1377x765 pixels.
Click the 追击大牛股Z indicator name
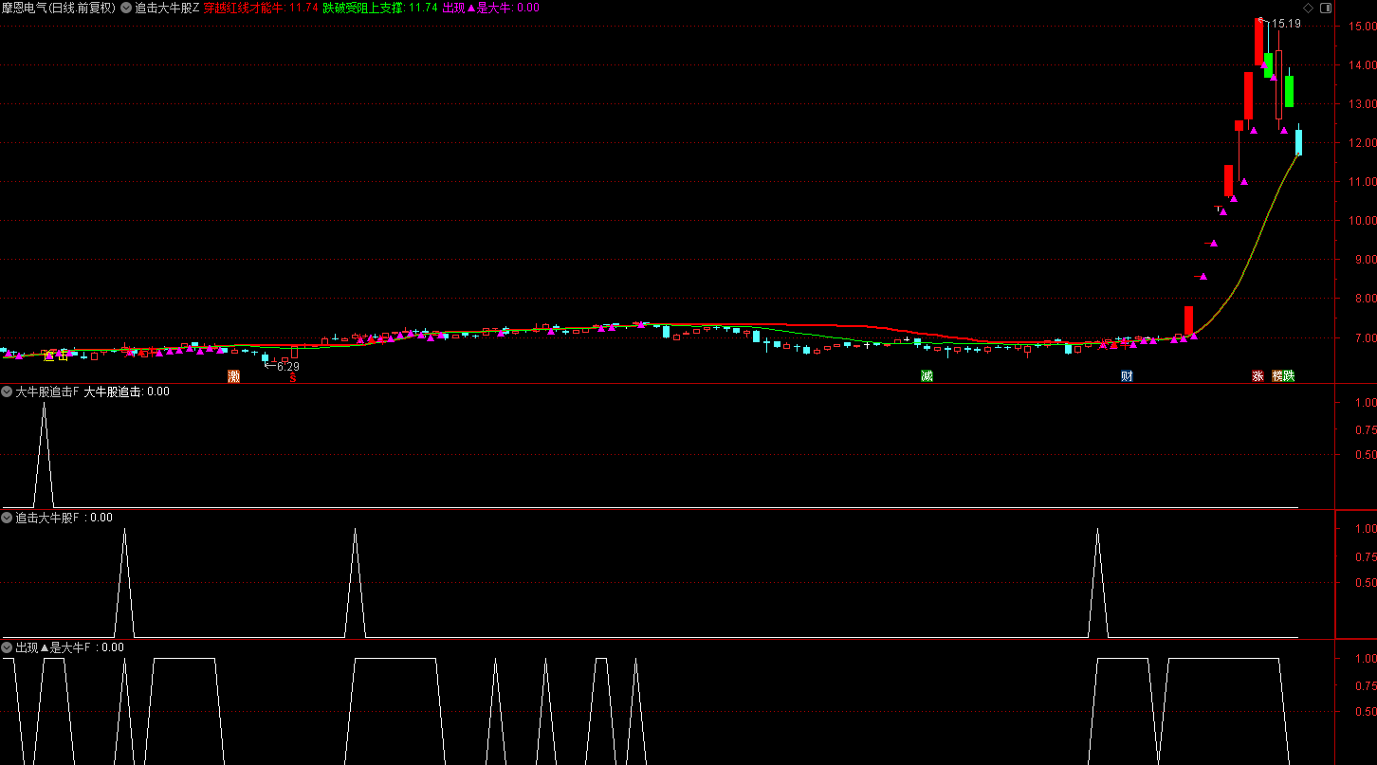pos(167,8)
